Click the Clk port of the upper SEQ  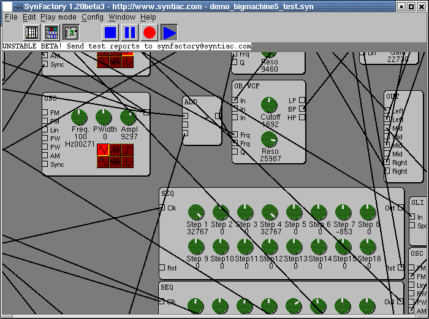(162, 208)
